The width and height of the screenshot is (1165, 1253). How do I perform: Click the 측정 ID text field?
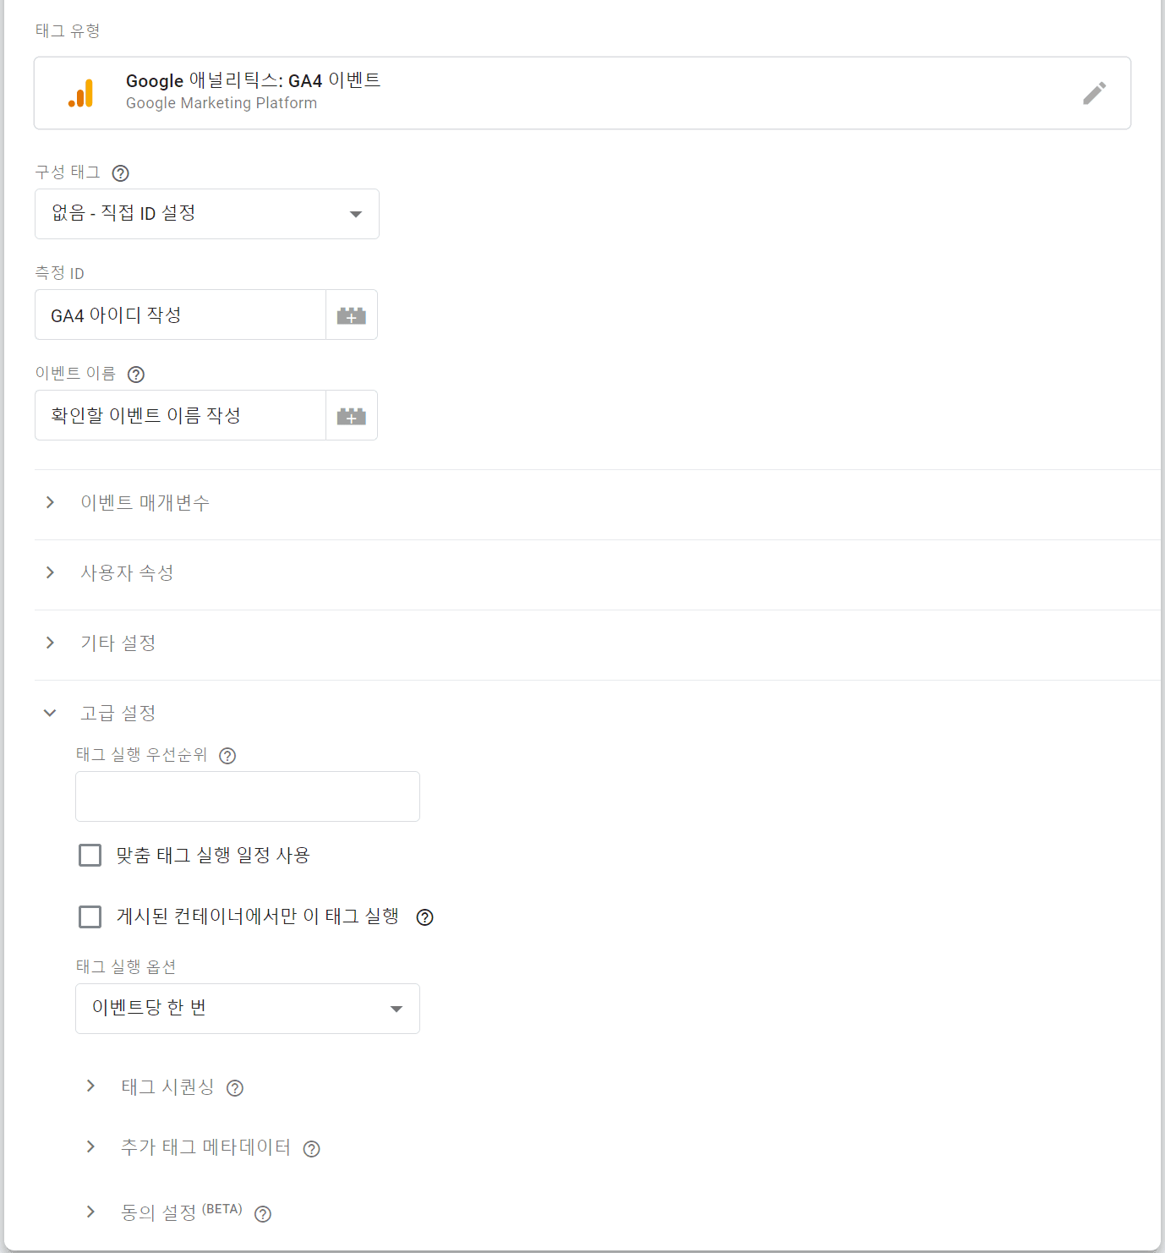[x=180, y=315]
